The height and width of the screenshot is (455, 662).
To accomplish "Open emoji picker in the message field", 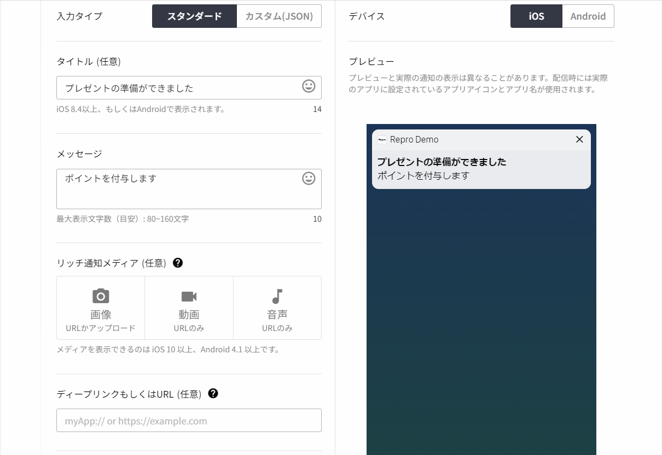I will tap(309, 179).
